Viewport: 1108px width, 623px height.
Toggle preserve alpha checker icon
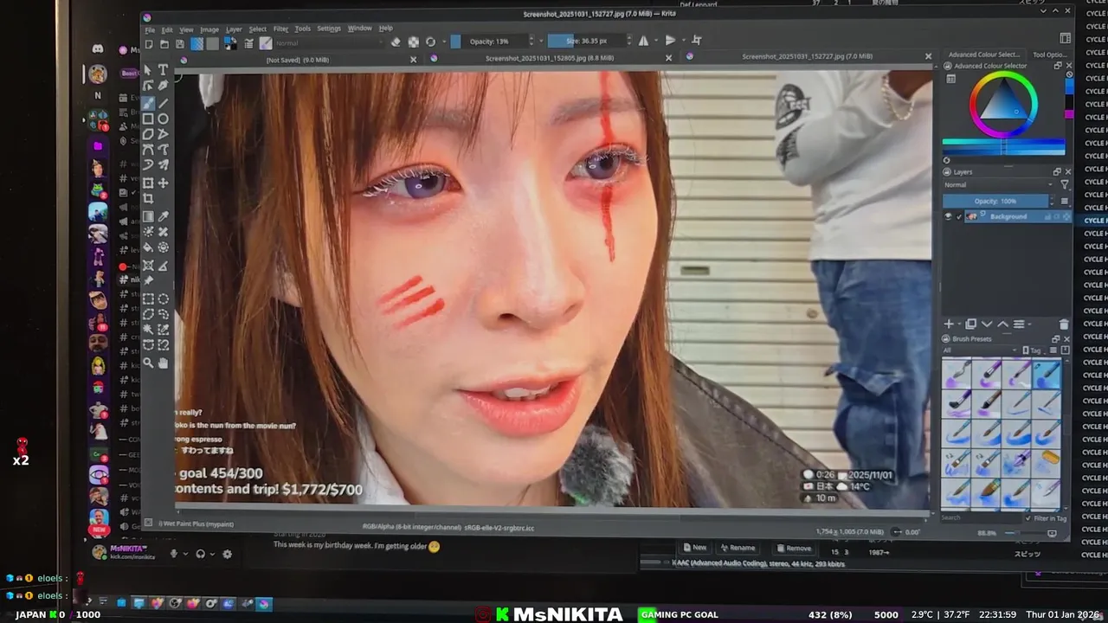[414, 42]
